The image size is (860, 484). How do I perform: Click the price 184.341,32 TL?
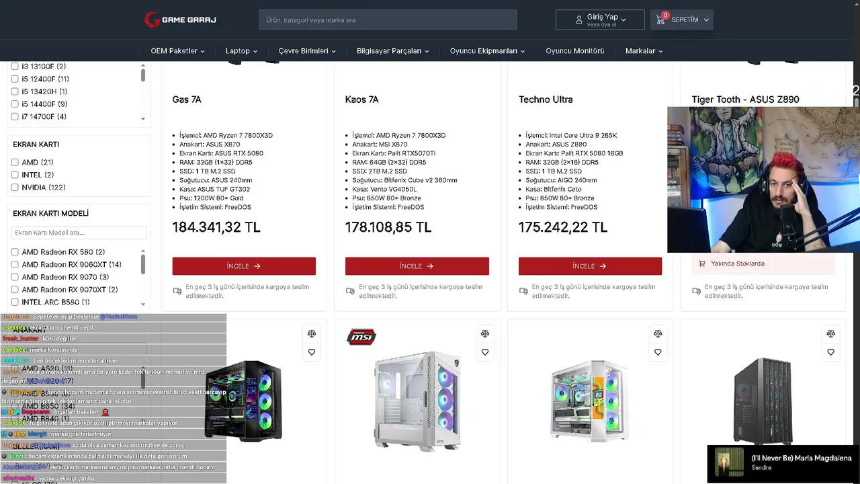pyautogui.click(x=216, y=227)
